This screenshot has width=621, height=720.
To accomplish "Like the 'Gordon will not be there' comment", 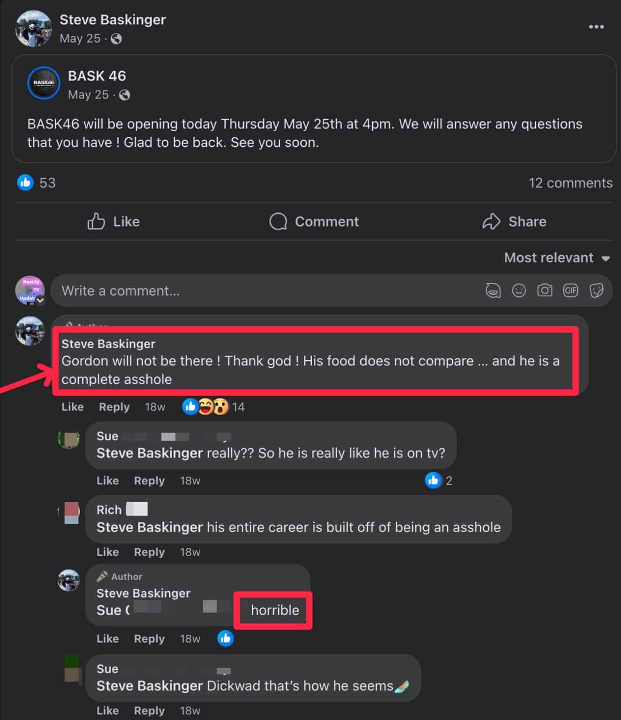I will coord(72,407).
